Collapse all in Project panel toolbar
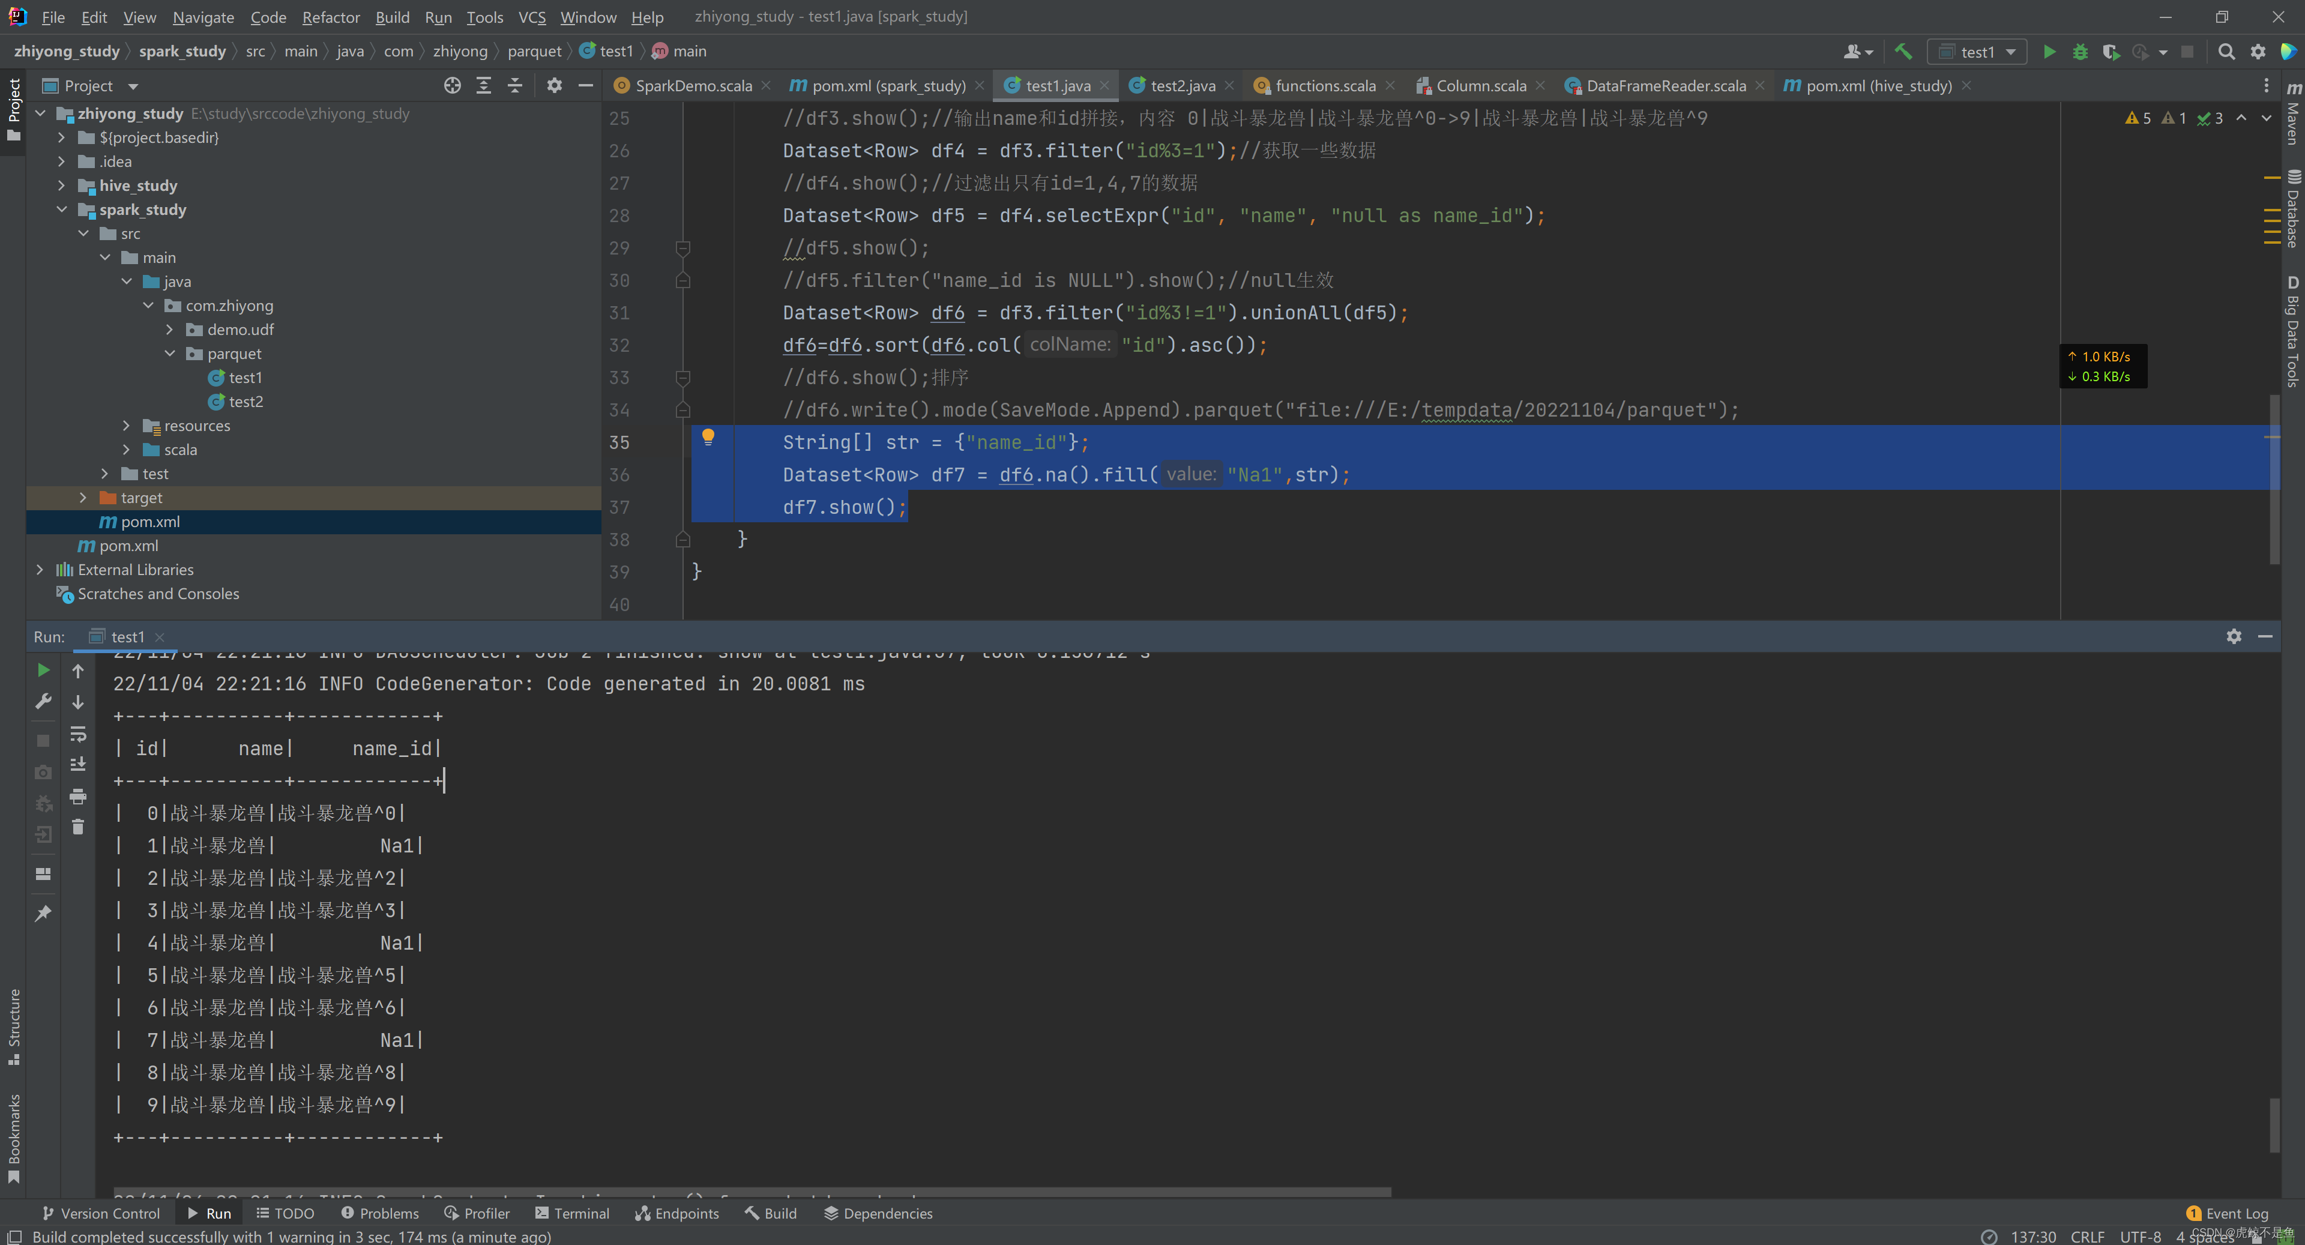The width and height of the screenshot is (2305, 1245). click(514, 86)
